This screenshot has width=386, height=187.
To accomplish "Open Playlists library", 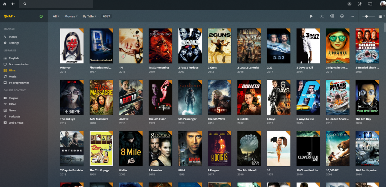I will pos(14,58).
